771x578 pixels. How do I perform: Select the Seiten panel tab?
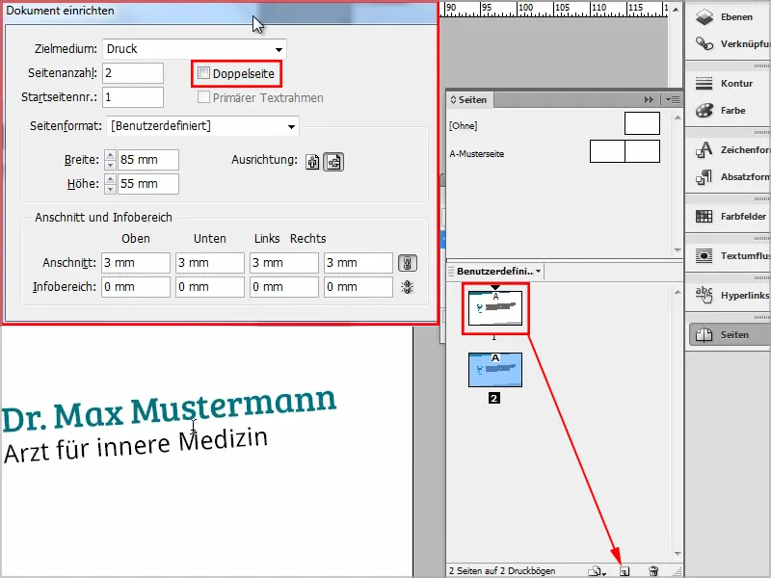(469, 100)
